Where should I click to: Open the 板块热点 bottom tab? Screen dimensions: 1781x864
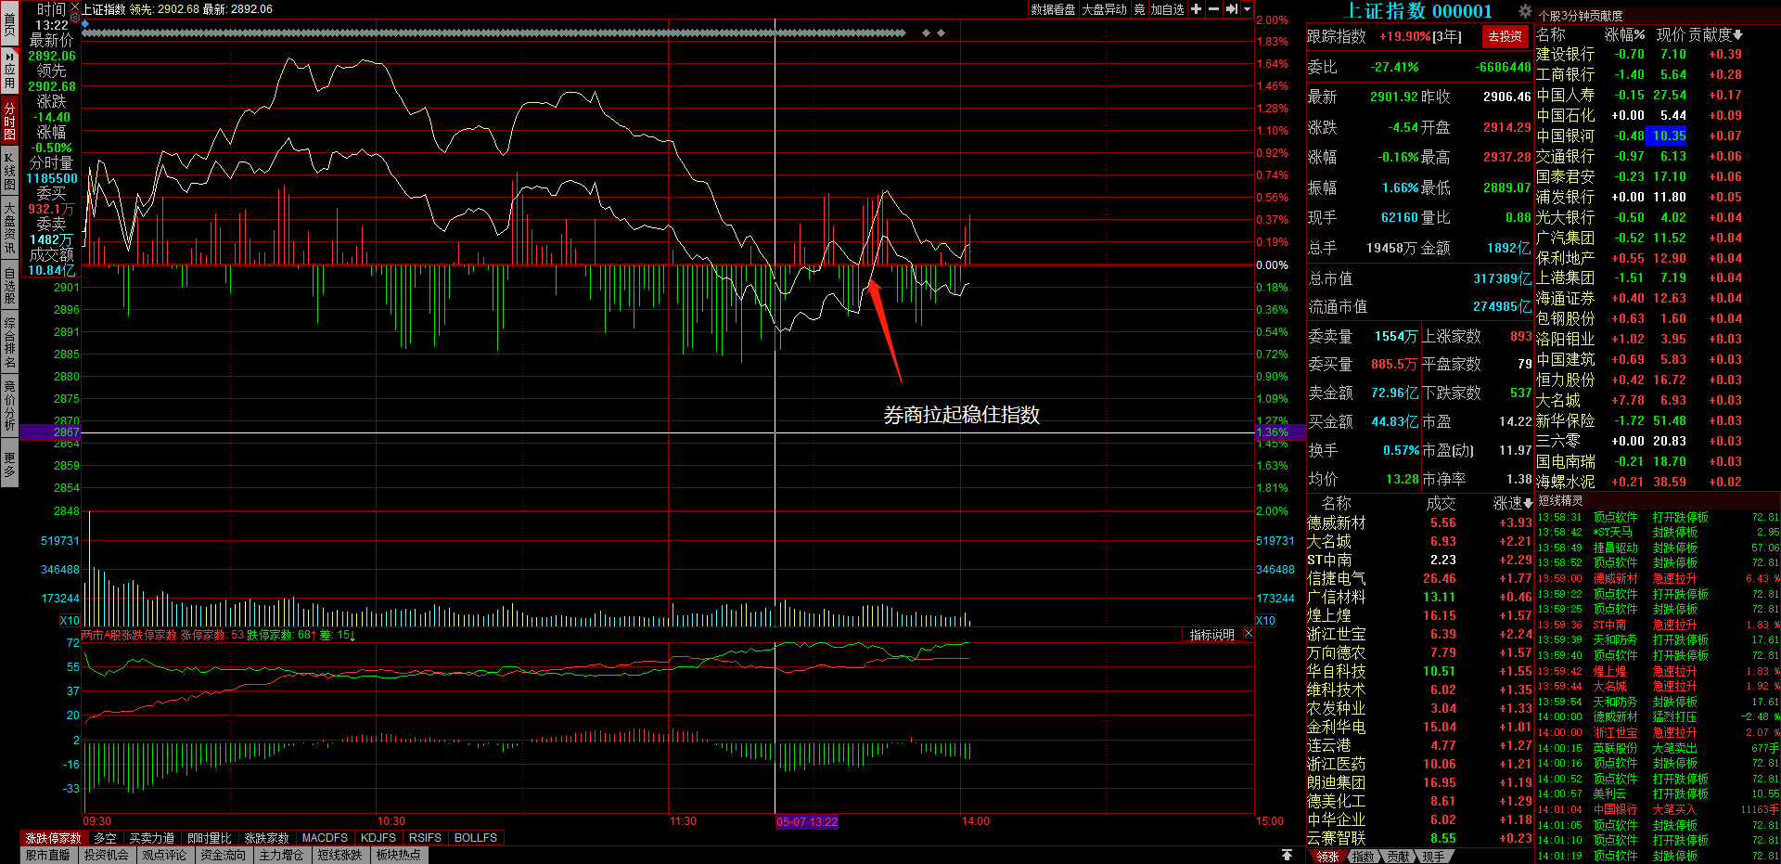click(x=399, y=855)
